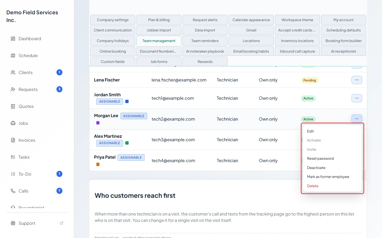Click the Clients people icon
382x238 pixels.
coord(13,72)
